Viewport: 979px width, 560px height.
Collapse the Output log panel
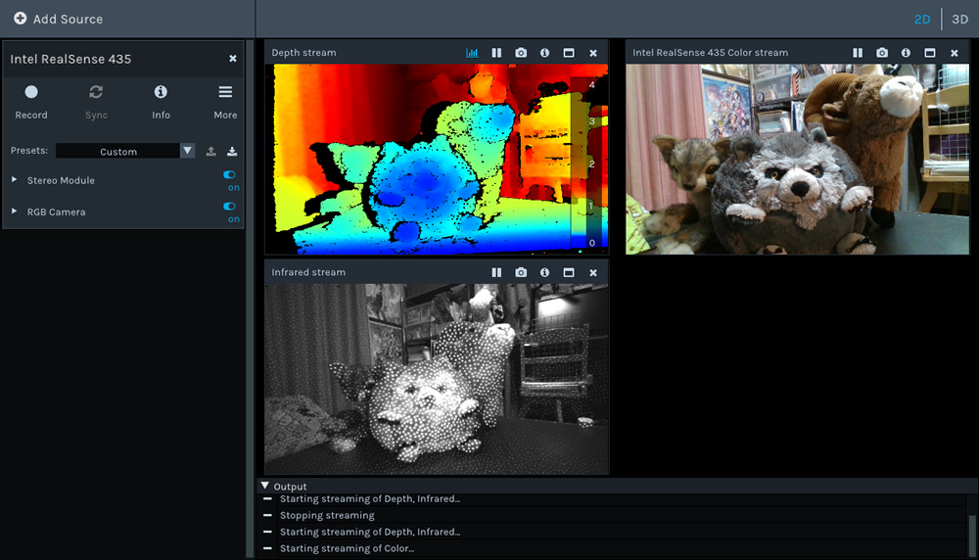point(265,486)
